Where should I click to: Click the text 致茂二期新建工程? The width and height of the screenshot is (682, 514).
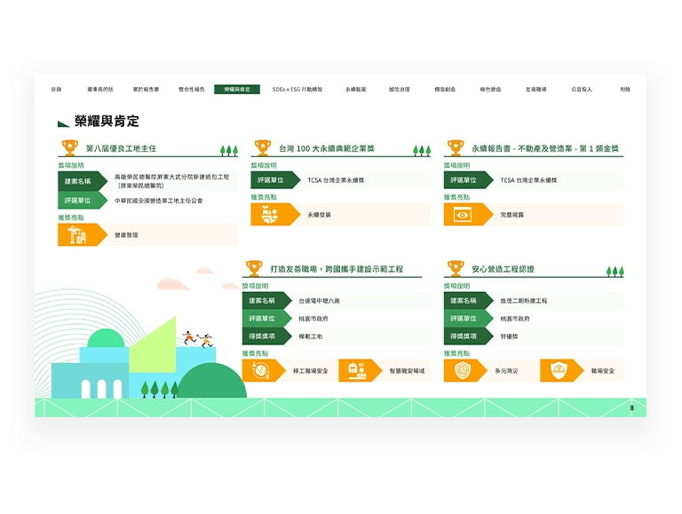click(524, 301)
